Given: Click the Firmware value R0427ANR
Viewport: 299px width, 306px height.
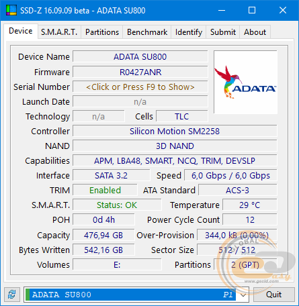Looking at the screenshot, I should [x=140, y=72].
